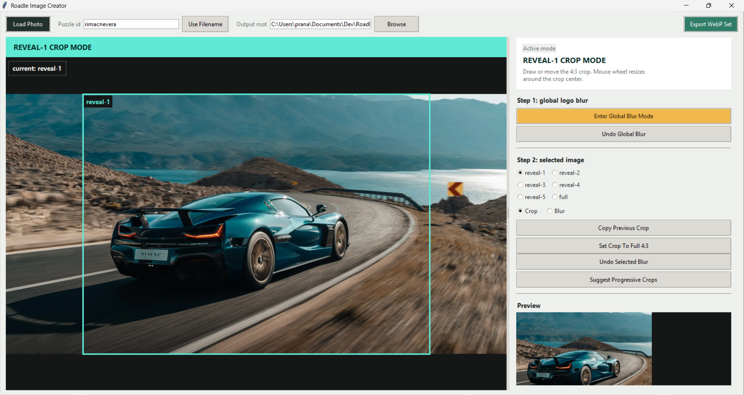Screen dimensions: 744x395
Task: Close the Roadle Image Creator window
Action: 732,5
